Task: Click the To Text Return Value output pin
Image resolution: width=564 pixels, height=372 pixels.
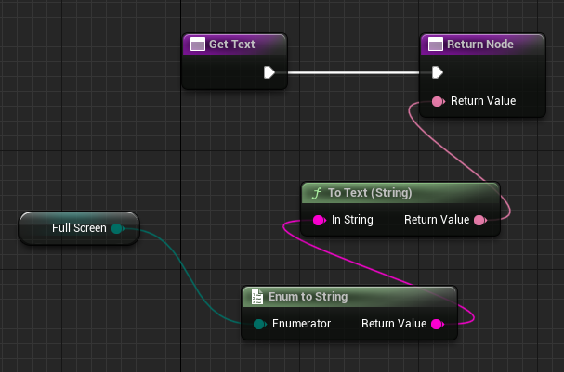Action: click(x=480, y=220)
